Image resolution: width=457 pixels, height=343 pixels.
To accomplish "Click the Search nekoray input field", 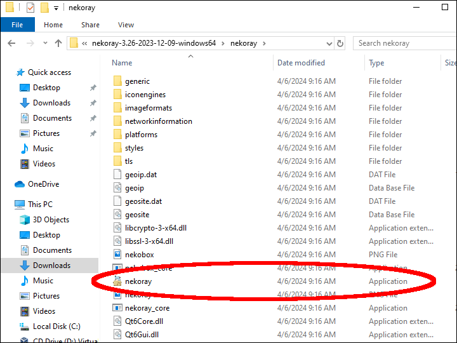I will pos(404,43).
